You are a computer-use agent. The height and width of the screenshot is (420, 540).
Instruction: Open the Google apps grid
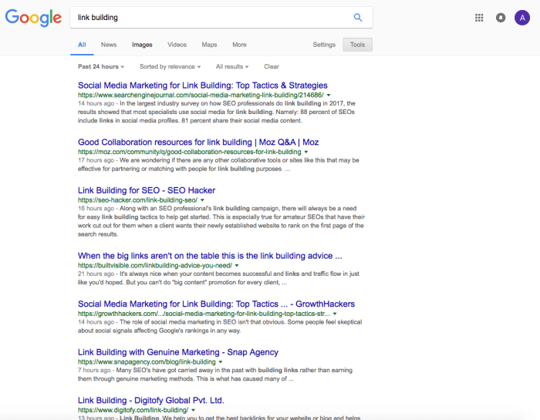pos(479,18)
